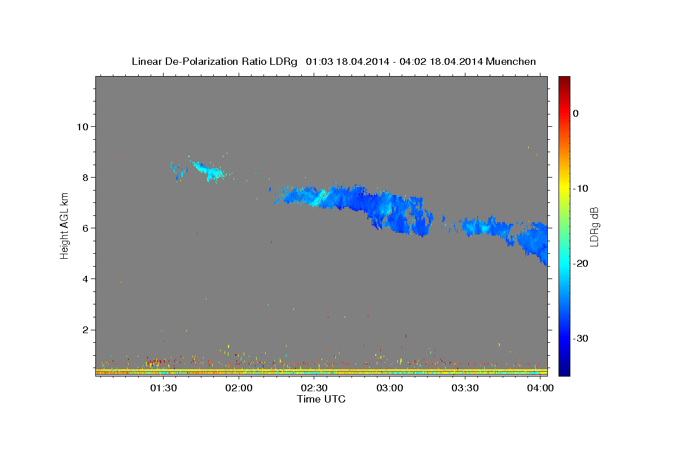The height and width of the screenshot is (451, 677).
Task: Click the 02:00 time tick label
Action: 239,388
